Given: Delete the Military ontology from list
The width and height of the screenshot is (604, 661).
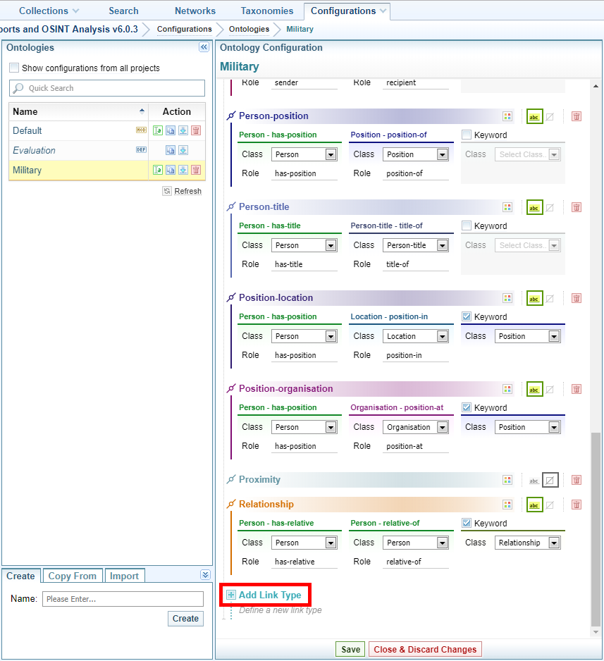Looking at the screenshot, I should click(x=196, y=170).
